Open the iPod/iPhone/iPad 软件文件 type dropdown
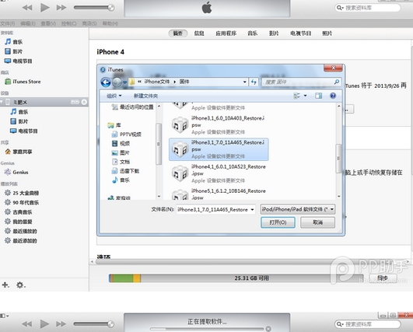Screen dimensions: 413x332 tap(298, 209)
